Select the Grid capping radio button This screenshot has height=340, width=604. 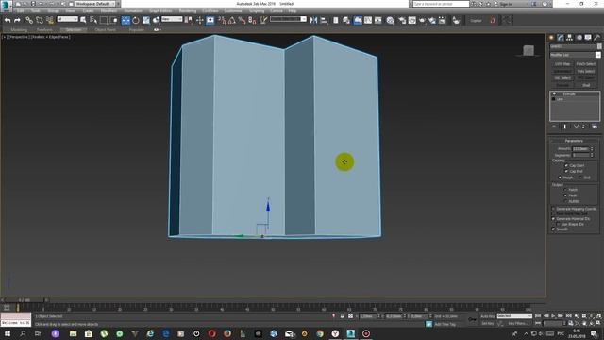[x=580, y=178]
